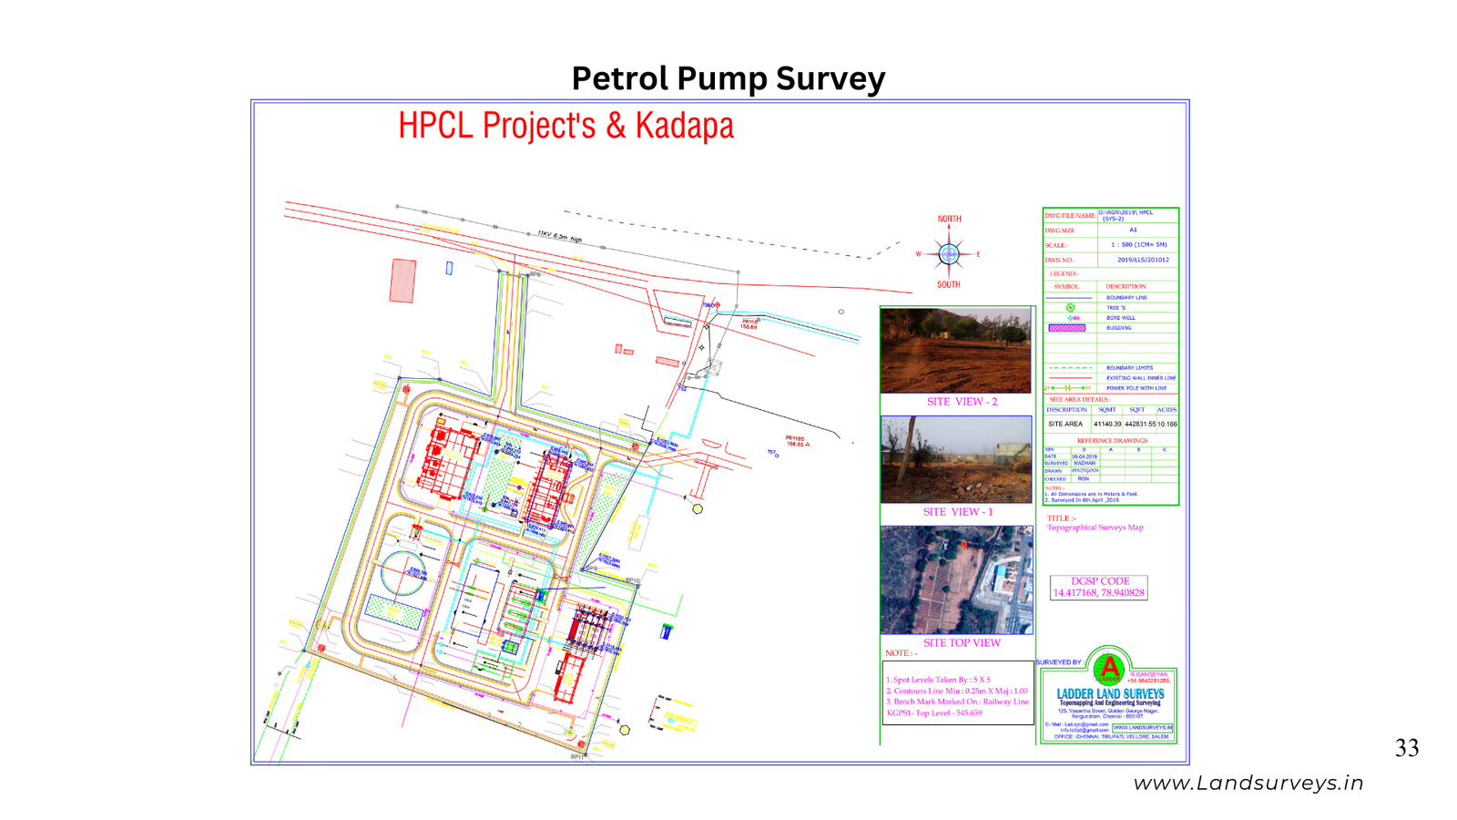Click the tree symbol in legend
Viewport: 1457px width, 820px height.
pos(1070,308)
